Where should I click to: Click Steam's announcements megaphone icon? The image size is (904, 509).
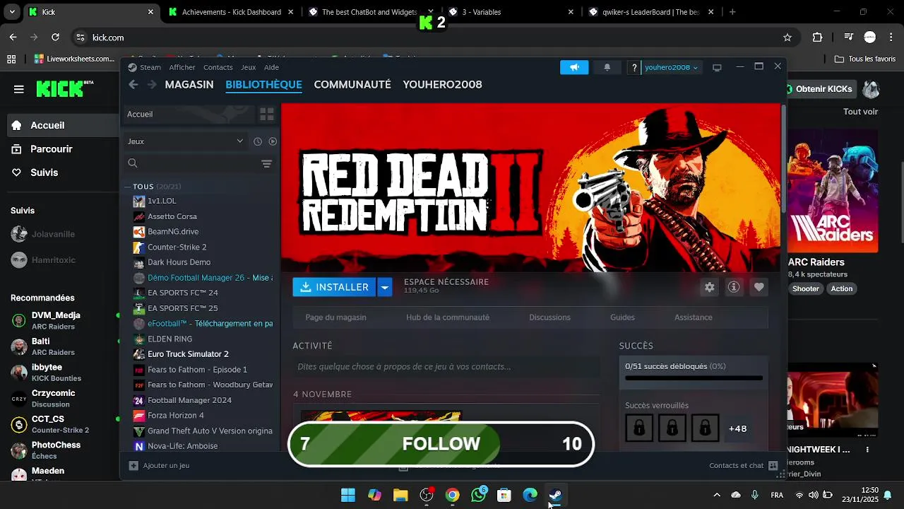pyautogui.click(x=574, y=67)
